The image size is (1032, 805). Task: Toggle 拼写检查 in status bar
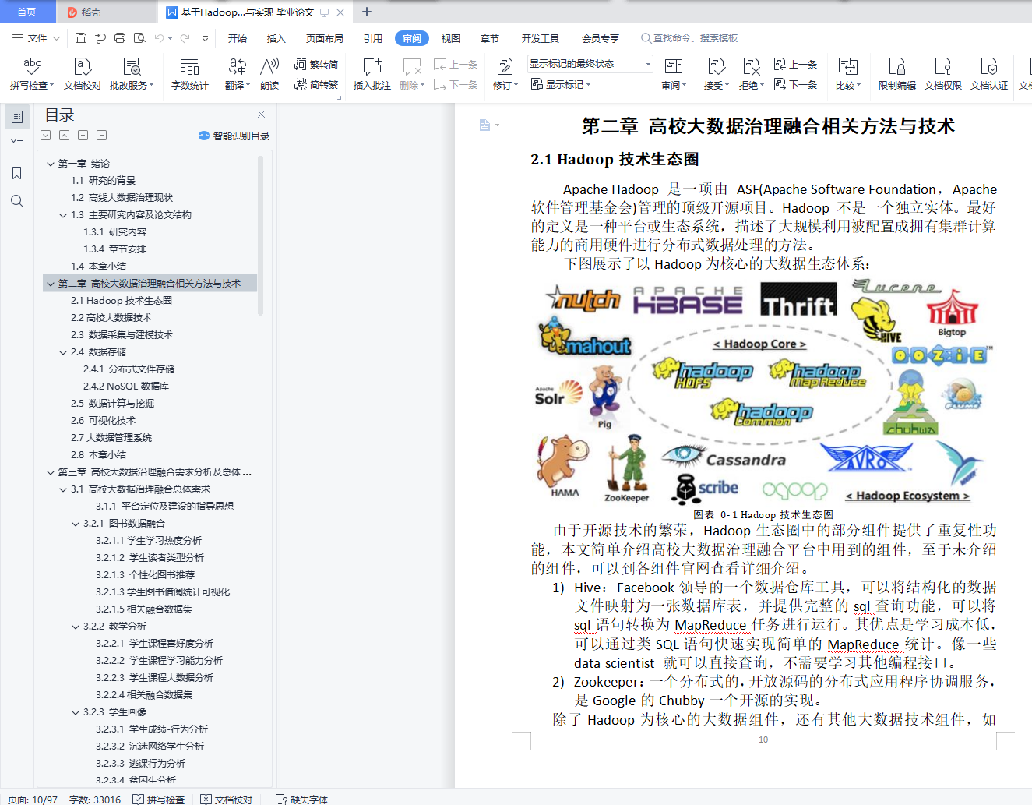[x=159, y=800]
